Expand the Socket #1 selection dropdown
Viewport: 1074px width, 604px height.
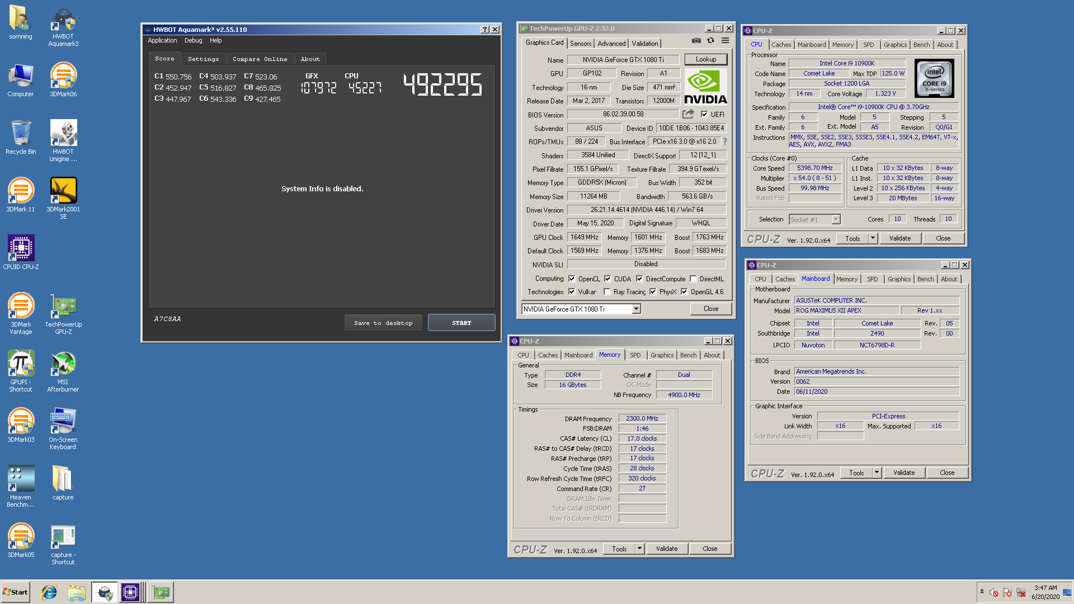pyautogui.click(x=836, y=219)
